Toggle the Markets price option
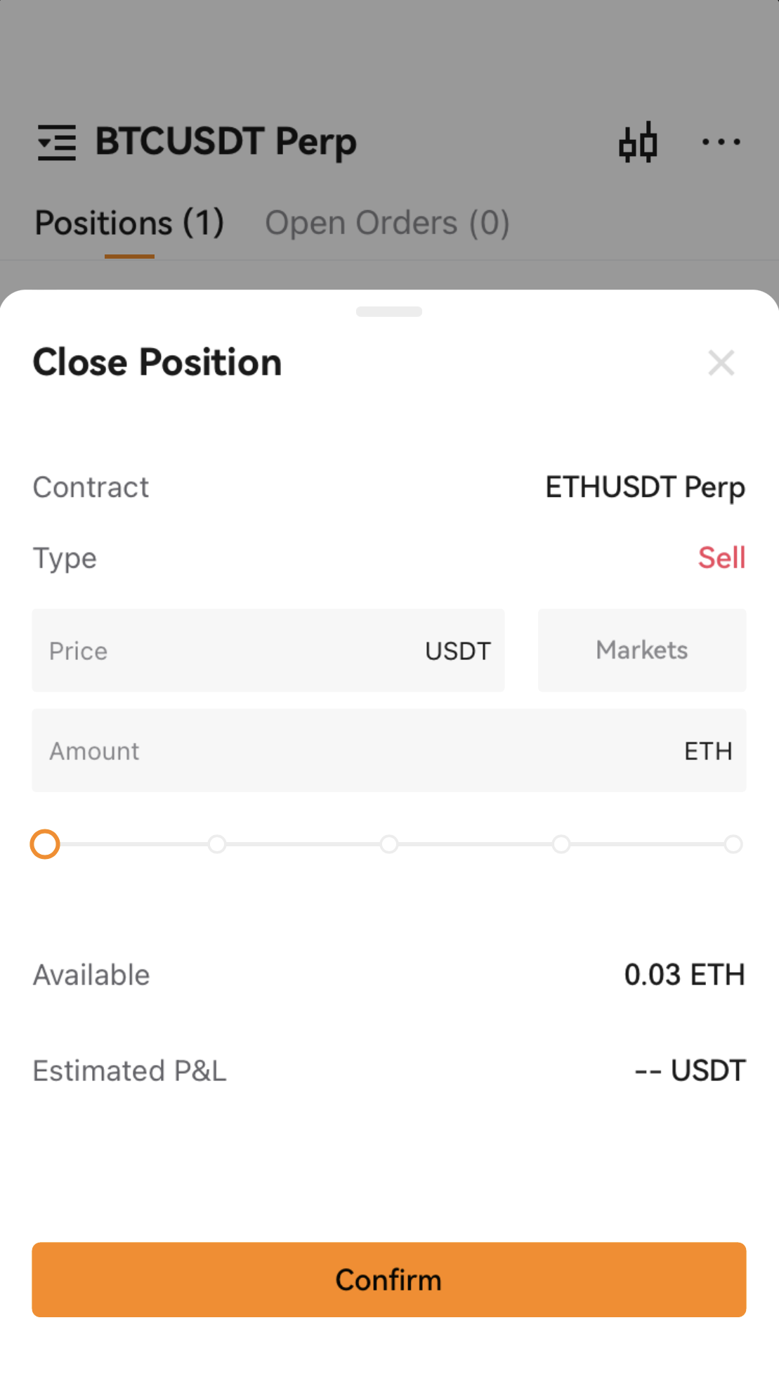The height and width of the screenshot is (1384, 779). (x=642, y=650)
